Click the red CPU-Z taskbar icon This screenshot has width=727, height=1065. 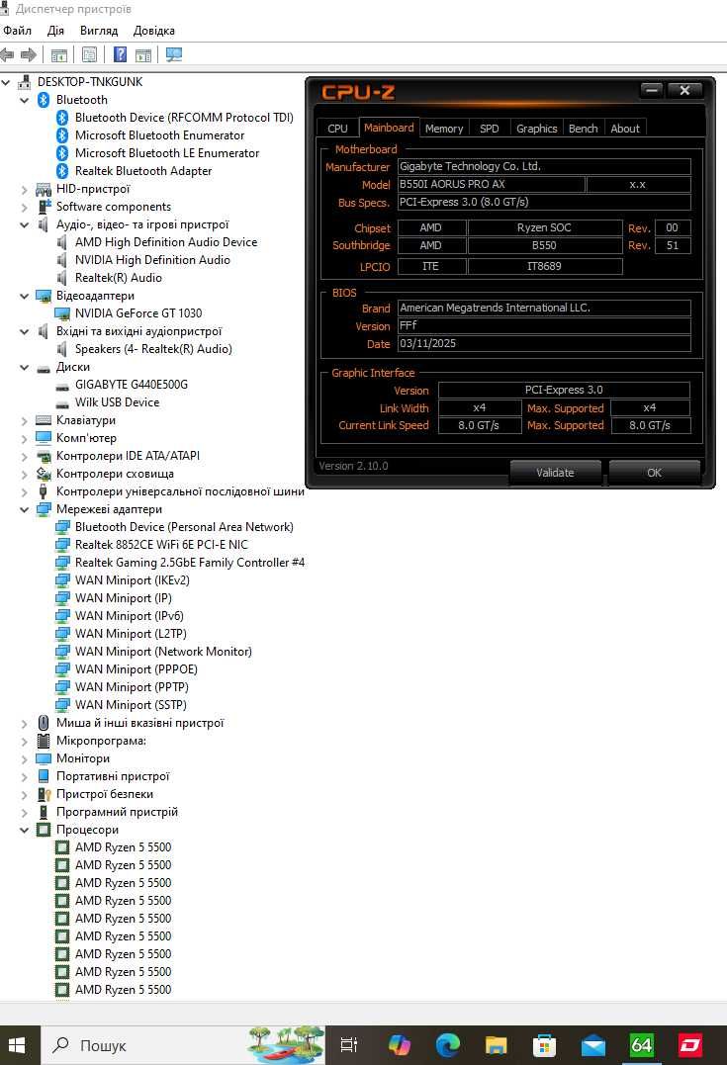tap(690, 1045)
